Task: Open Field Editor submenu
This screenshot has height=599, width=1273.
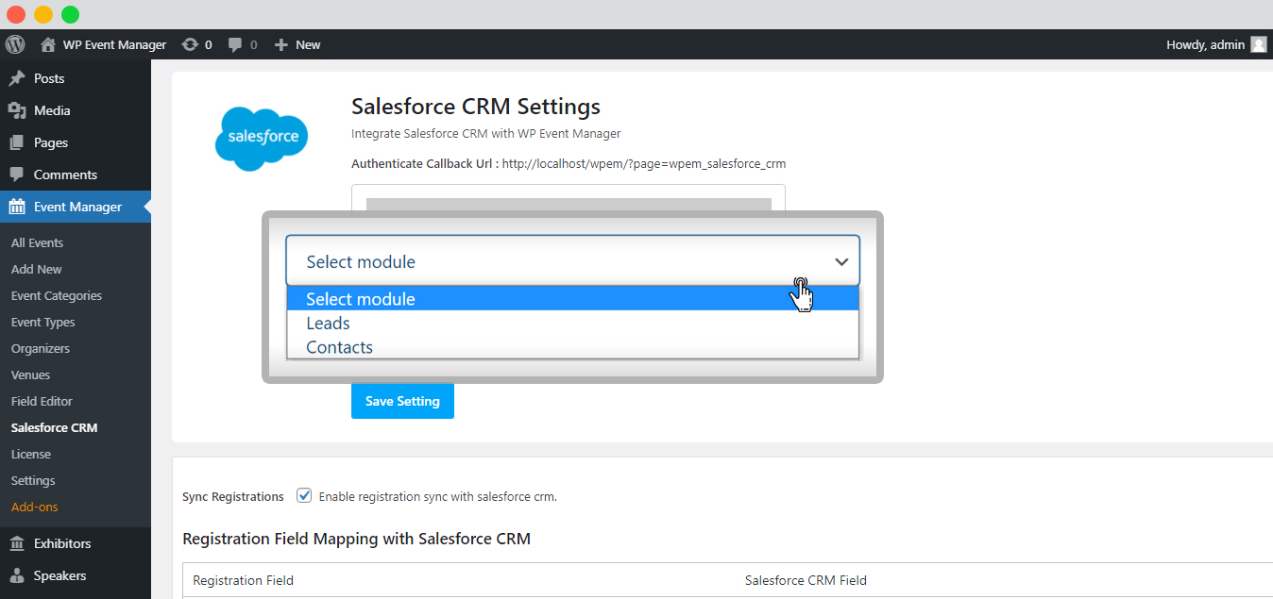Action: [x=42, y=401]
